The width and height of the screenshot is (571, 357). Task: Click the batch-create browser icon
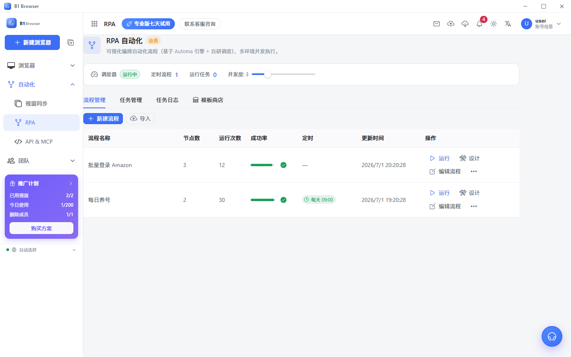point(71,42)
